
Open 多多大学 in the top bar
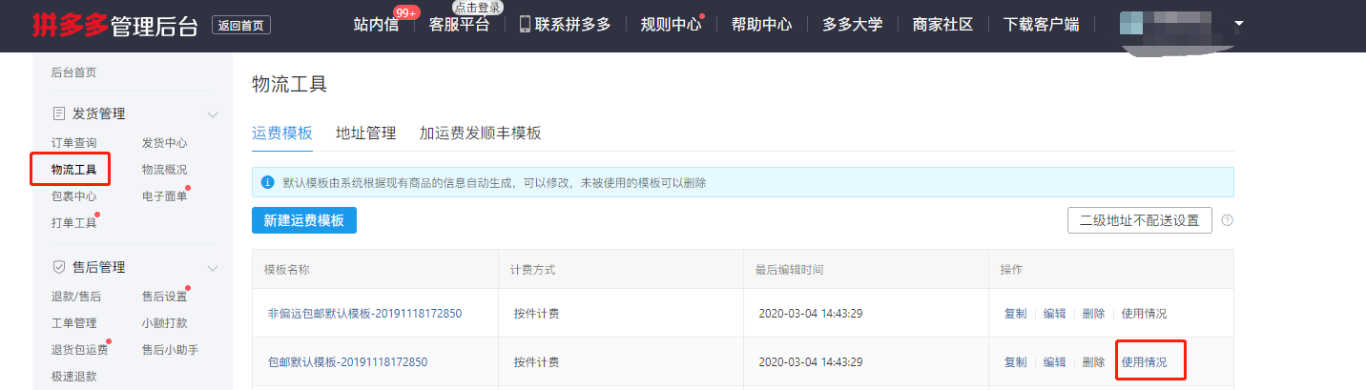click(x=852, y=25)
